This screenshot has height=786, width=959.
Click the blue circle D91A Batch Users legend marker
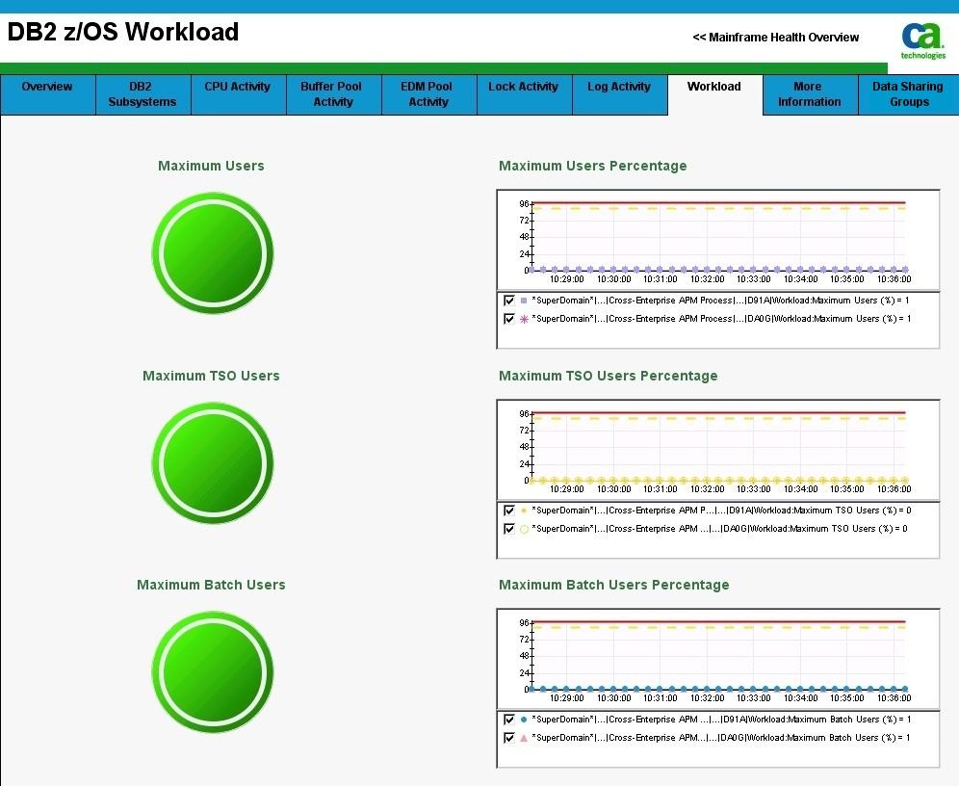(x=524, y=720)
